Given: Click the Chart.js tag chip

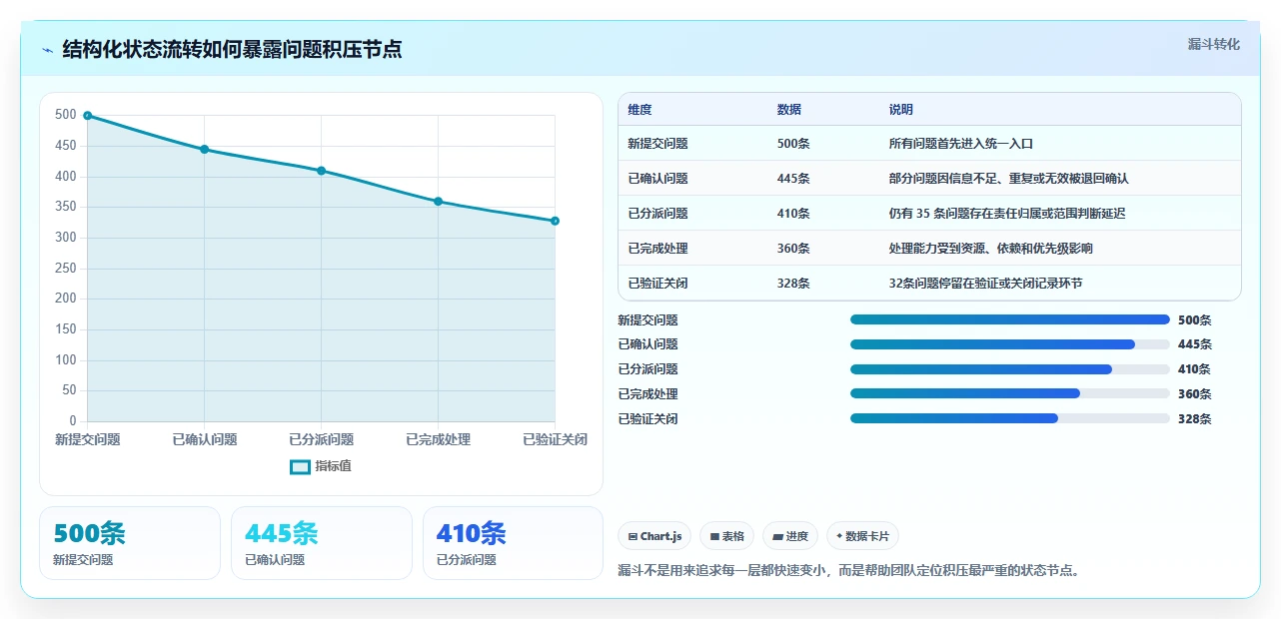Looking at the screenshot, I should pos(654,536).
